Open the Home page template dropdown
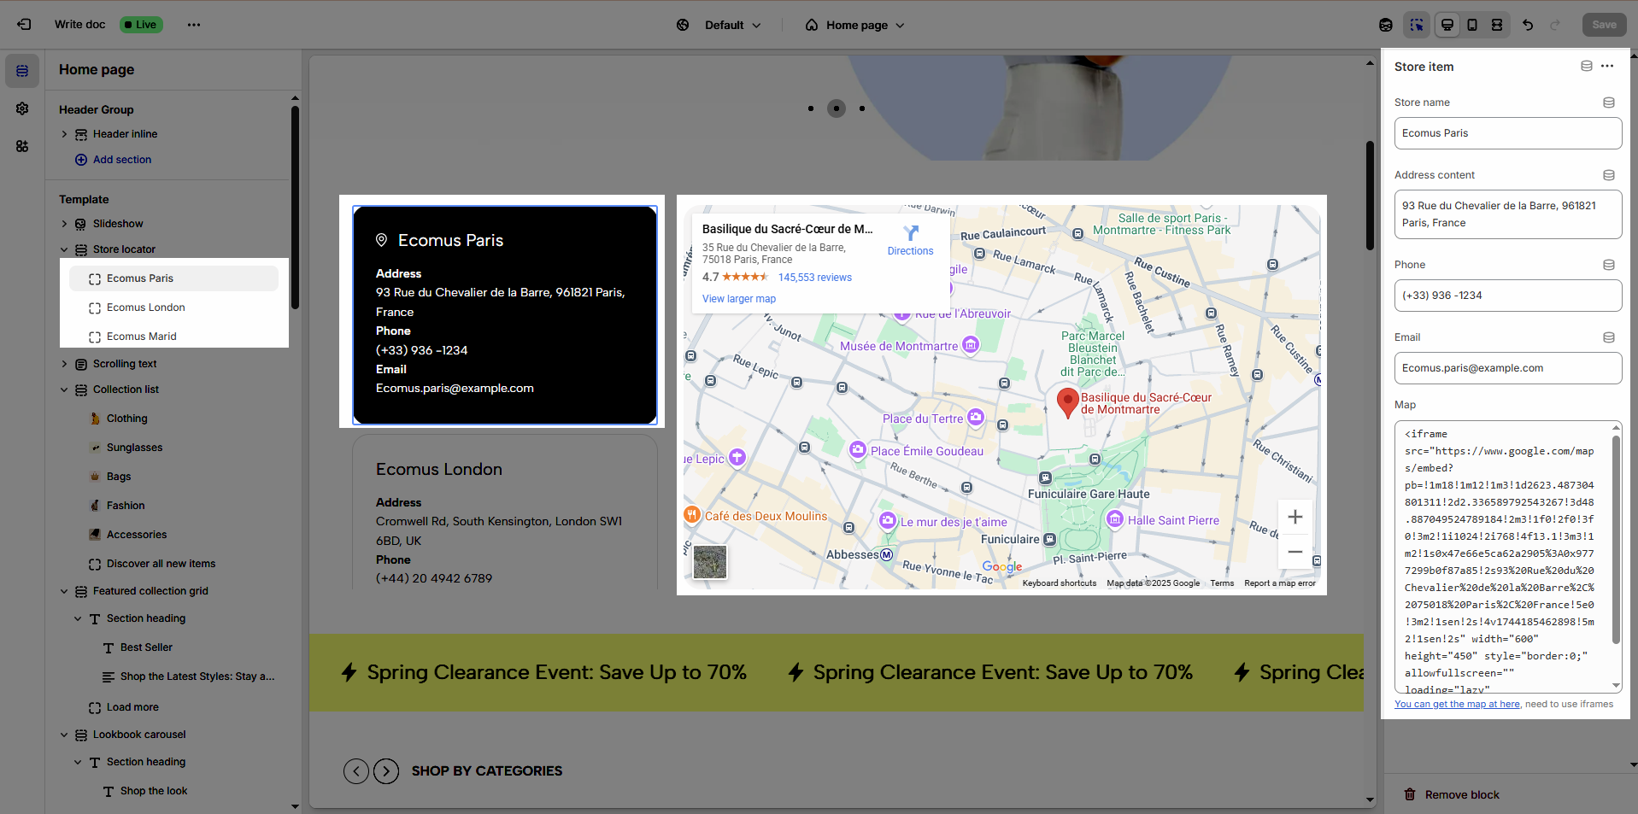The width and height of the screenshot is (1638, 814). coord(854,25)
